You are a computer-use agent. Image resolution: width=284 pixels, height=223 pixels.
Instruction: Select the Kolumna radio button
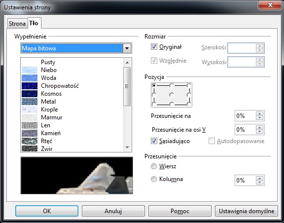pyautogui.click(x=154, y=179)
